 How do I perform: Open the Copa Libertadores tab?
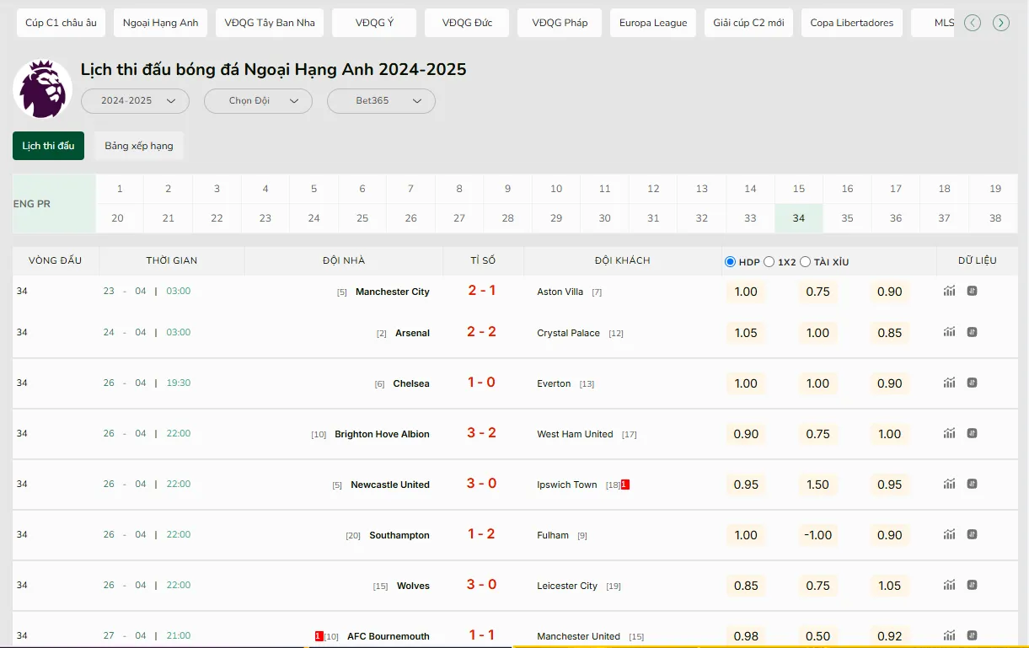852,23
